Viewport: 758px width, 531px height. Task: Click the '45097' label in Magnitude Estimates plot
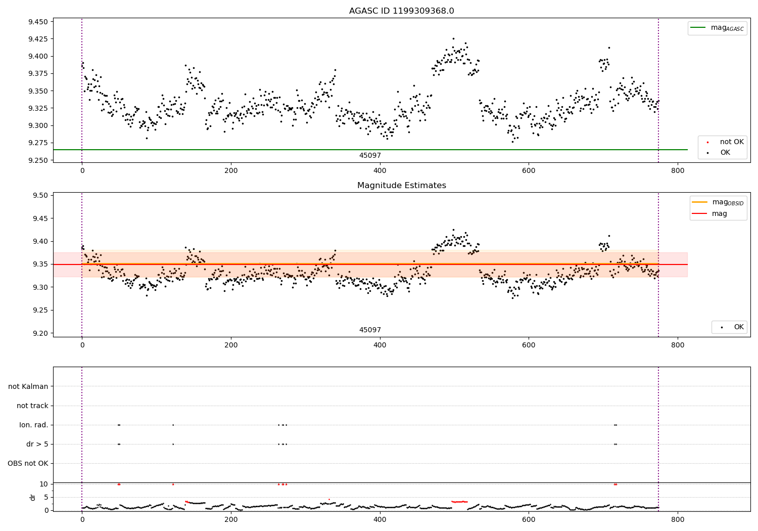tap(370, 330)
